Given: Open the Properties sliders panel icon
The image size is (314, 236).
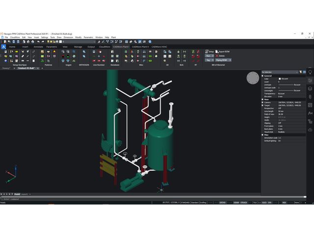Looking at the screenshot, I should tap(310, 80).
